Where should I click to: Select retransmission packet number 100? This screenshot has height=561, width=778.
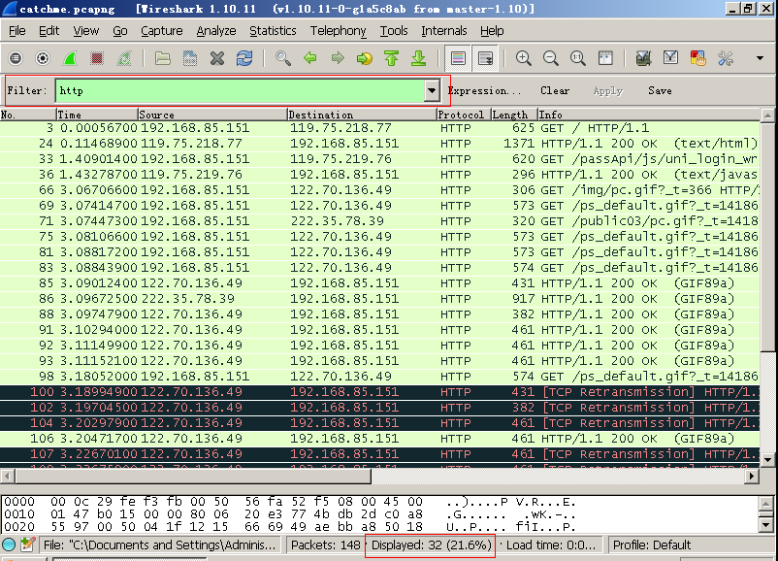379,392
